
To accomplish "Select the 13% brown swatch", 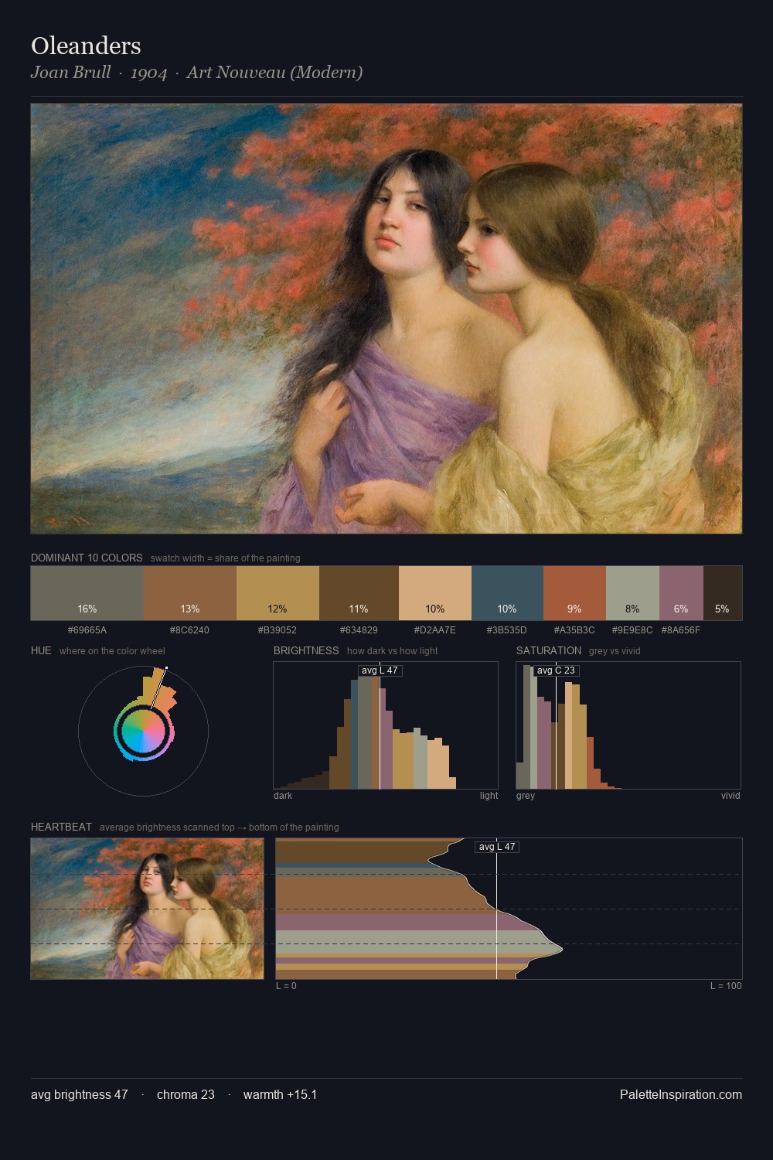I will coord(190,593).
